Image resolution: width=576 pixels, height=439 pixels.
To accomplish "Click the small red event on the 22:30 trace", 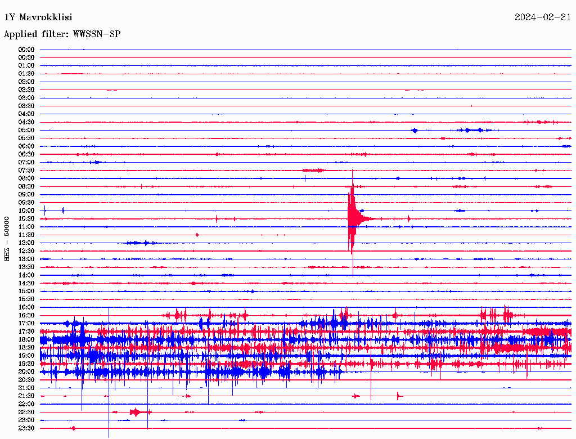I will point(136,412).
